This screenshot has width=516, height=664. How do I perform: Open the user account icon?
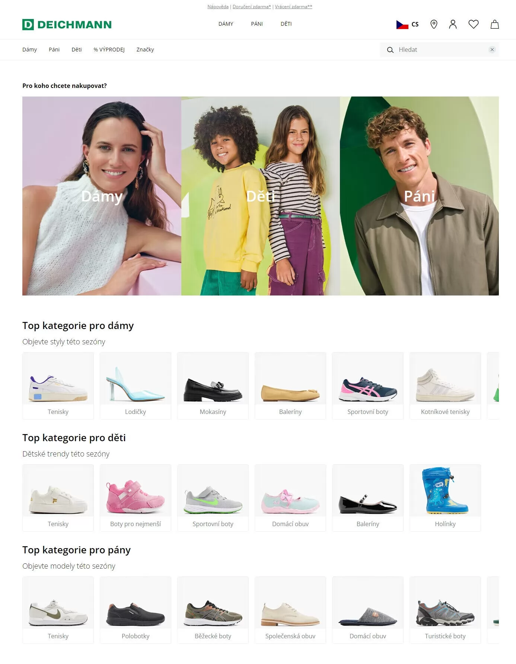pyautogui.click(x=453, y=25)
